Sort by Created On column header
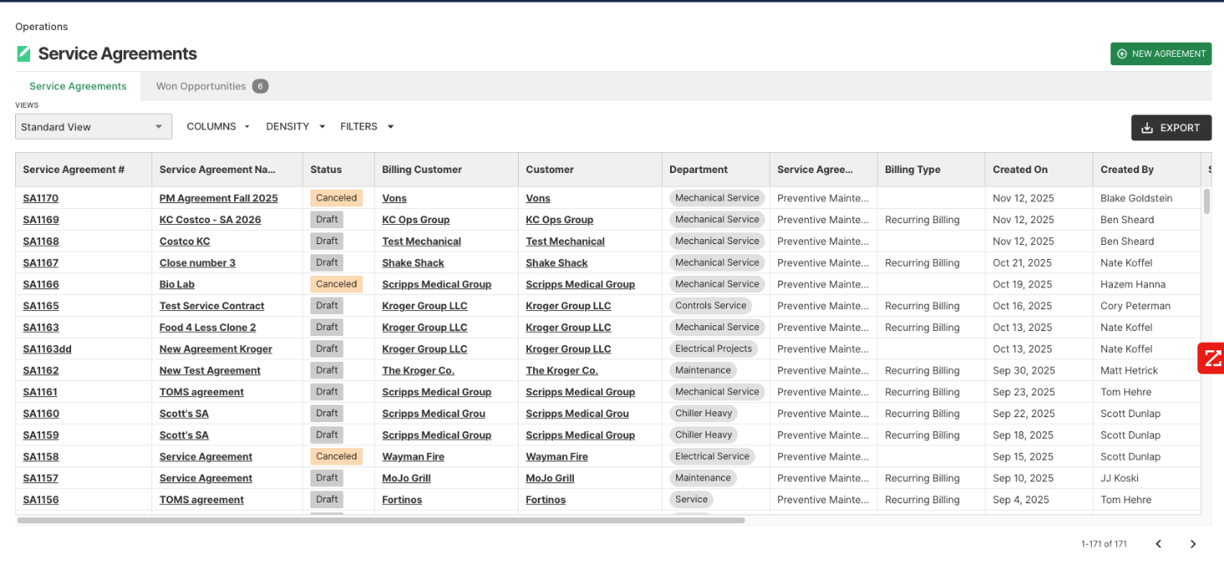The image size is (1224, 571). pyautogui.click(x=1020, y=170)
